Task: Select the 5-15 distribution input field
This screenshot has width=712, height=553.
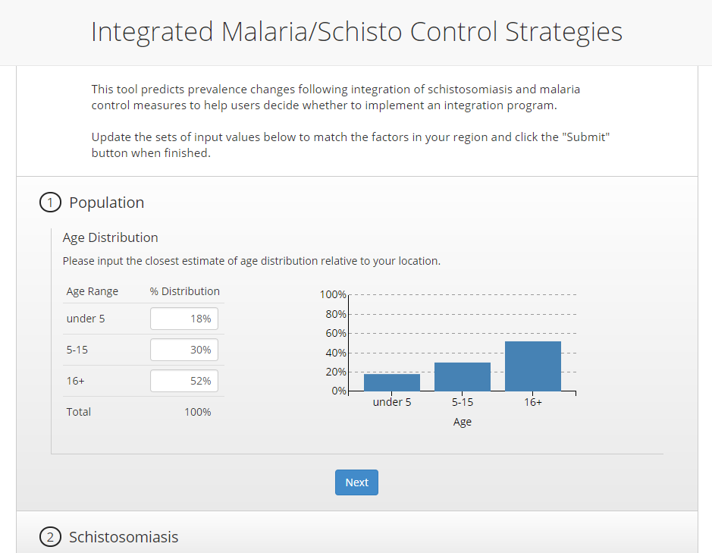Action: pos(184,350)
